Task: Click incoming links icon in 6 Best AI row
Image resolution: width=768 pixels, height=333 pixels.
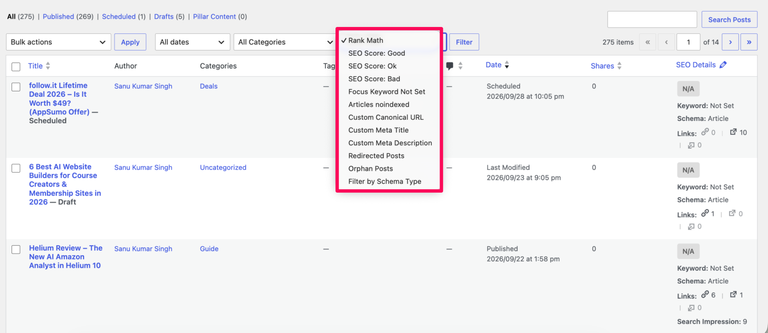Action: pos(691,227)
